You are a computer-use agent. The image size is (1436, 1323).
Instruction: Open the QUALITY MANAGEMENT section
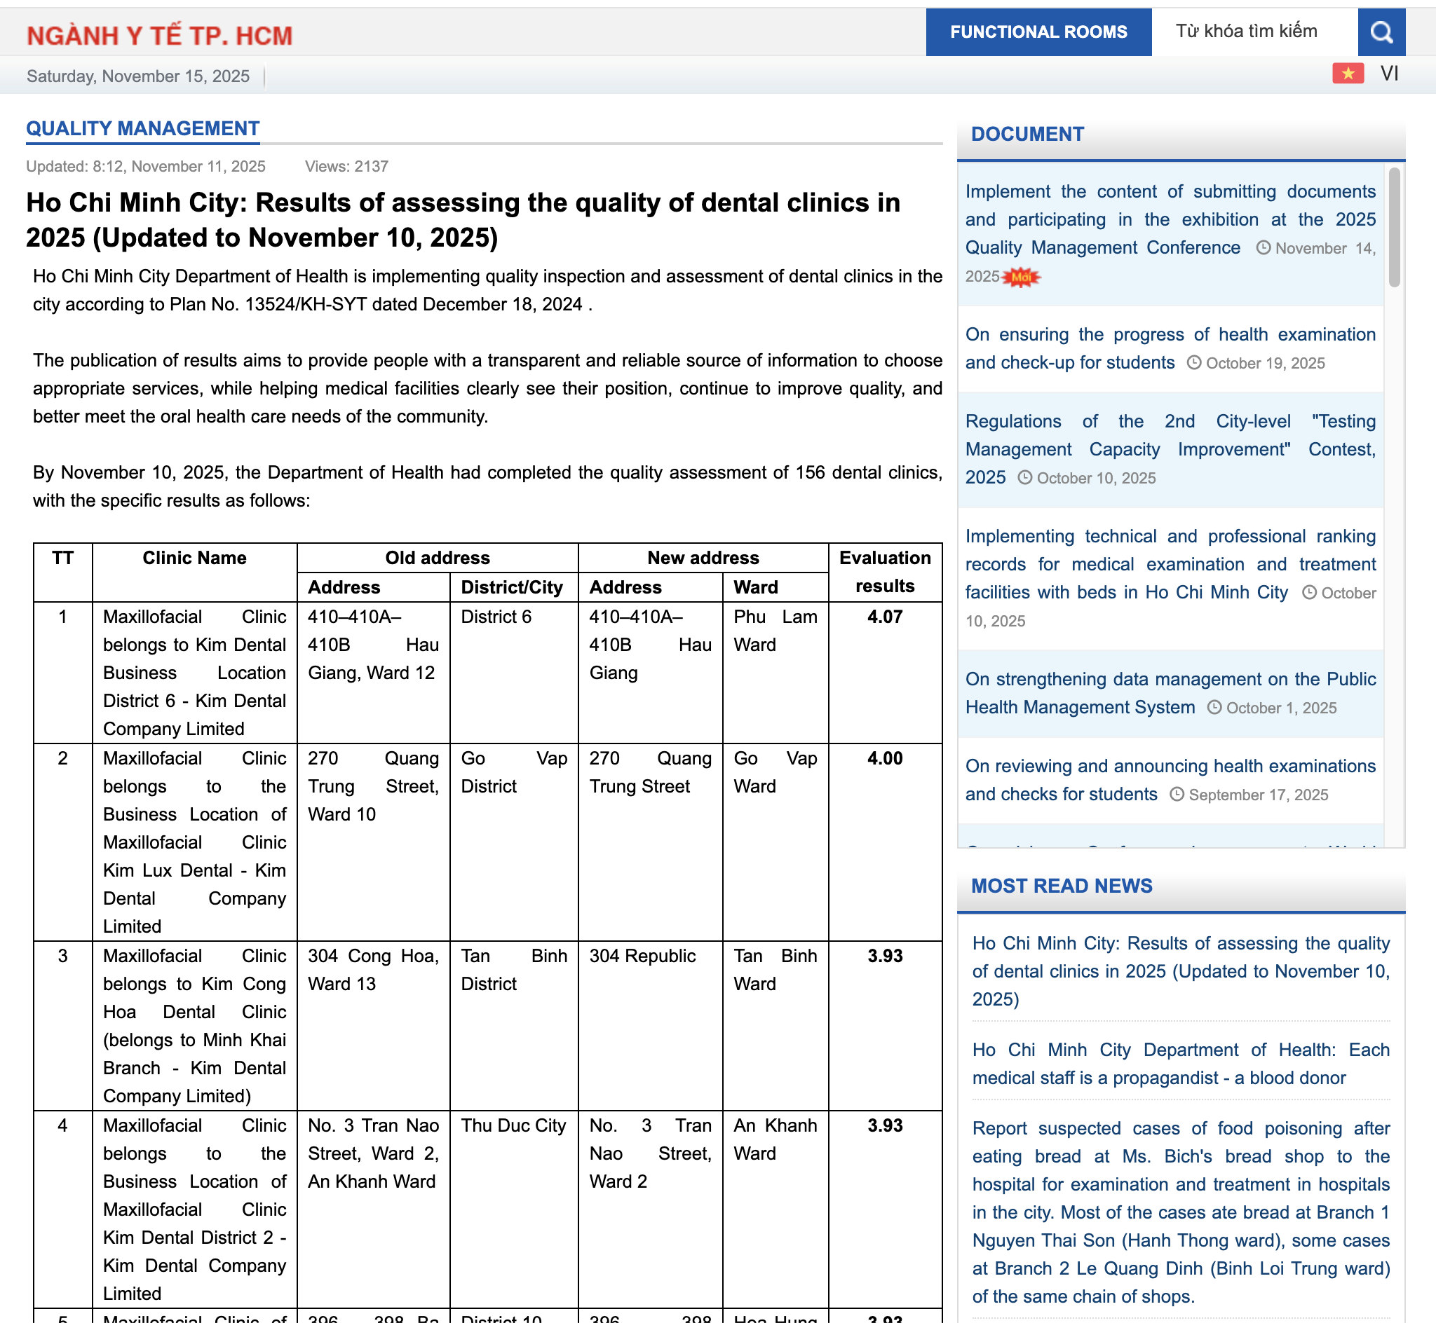(x=142, y=129)
